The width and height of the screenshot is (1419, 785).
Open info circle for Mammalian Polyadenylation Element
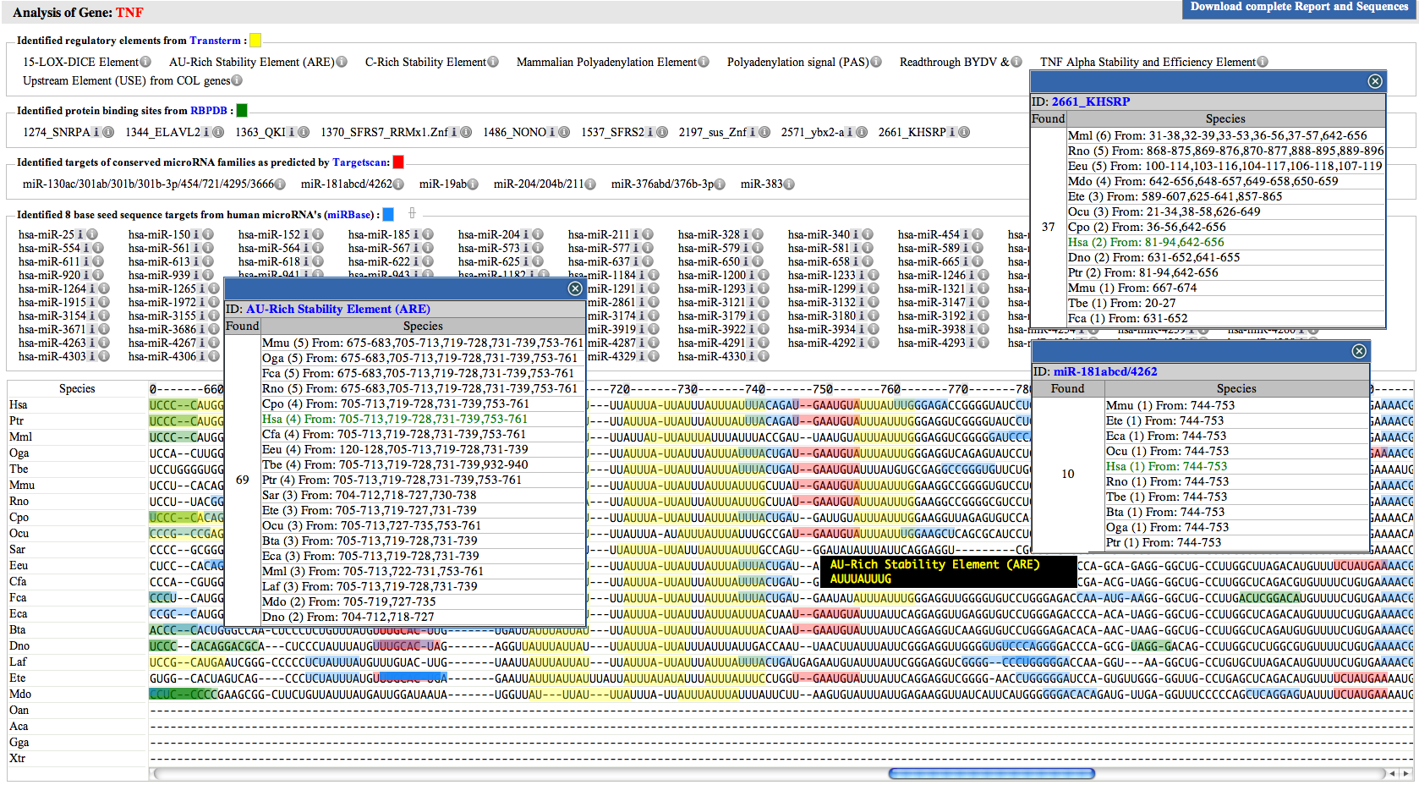[704, 62]
